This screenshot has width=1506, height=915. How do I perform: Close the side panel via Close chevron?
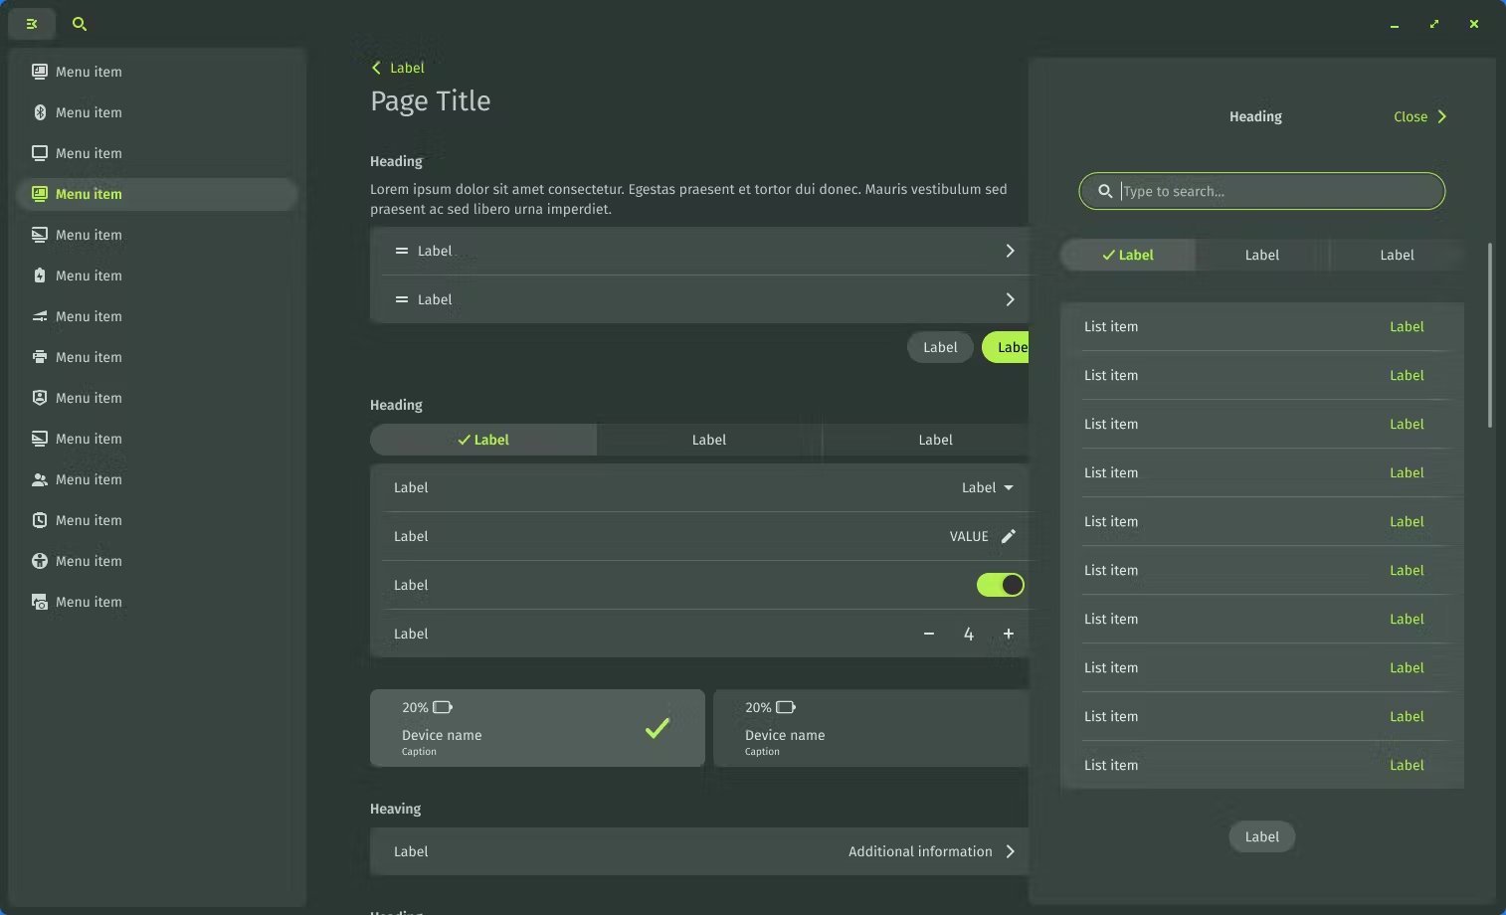[x=1420, y=116]
